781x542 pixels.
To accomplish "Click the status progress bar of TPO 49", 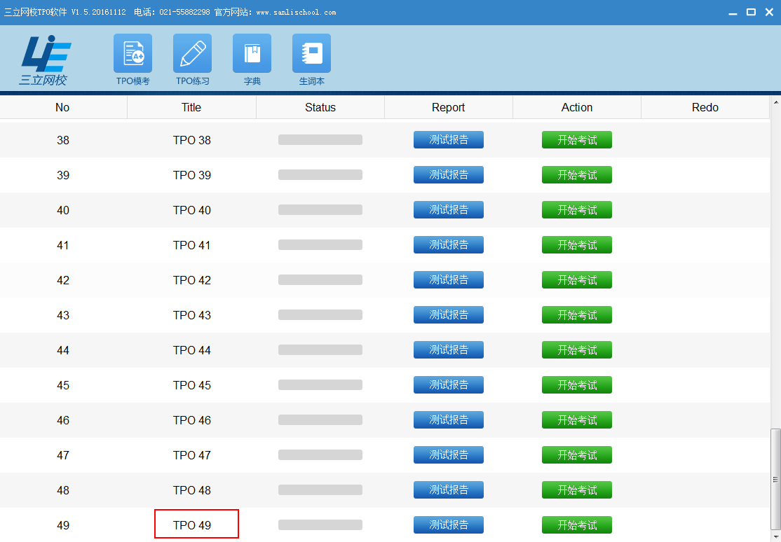I will pos(320,524).
